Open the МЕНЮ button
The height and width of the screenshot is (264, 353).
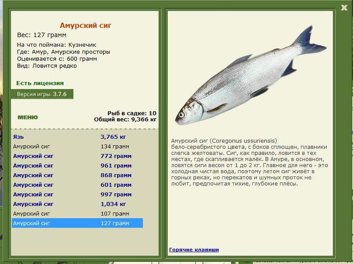pyautogui.click(x=28, y=117)
